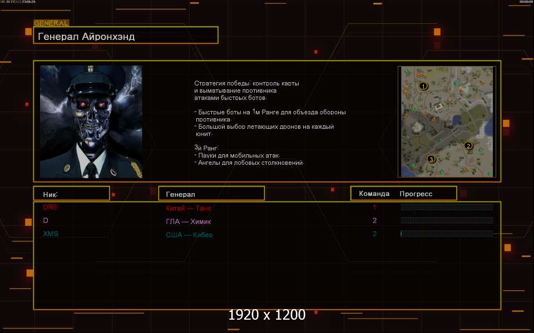Image resolution: width=534 pixels, height=333 pixels.
Task: Click team number 2 for player D
Action: click(x=374, y=220)
